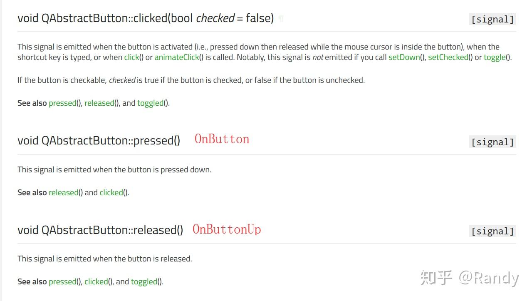Click the toggle() link in the description
532x301 pixels.
point(495,57)
